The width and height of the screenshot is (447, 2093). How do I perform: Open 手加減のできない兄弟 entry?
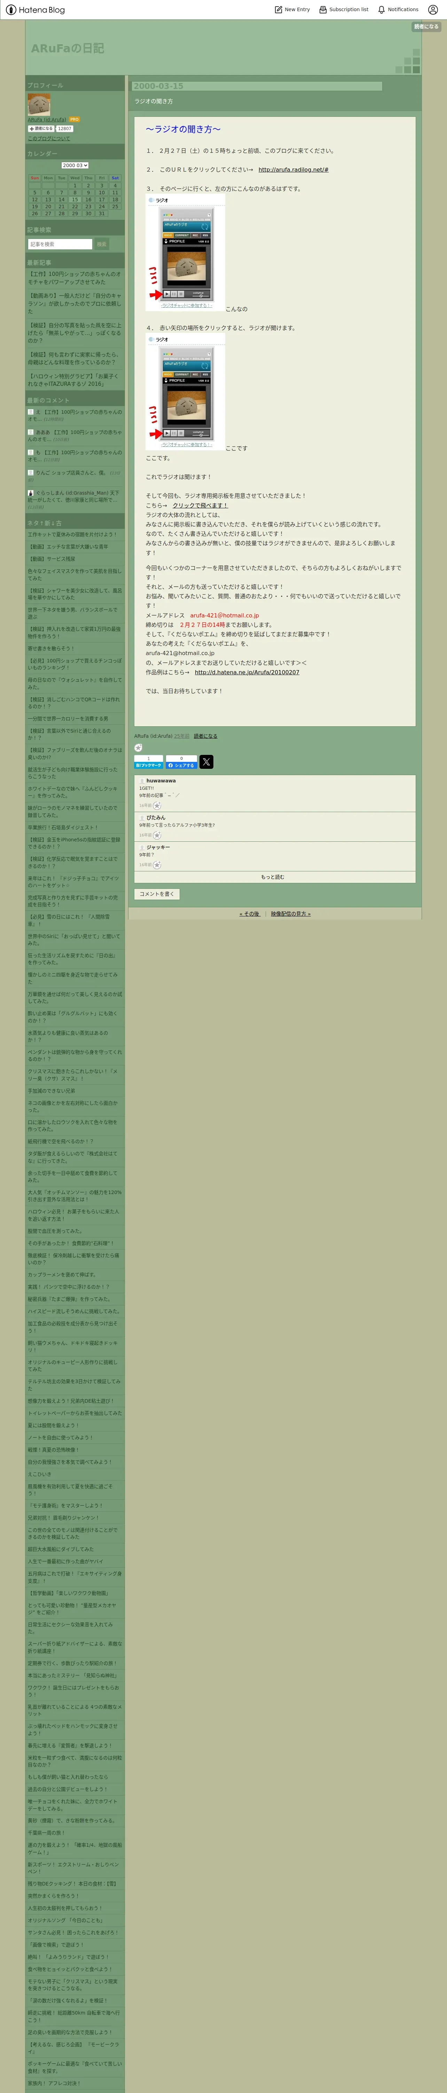pos(51,1090)
